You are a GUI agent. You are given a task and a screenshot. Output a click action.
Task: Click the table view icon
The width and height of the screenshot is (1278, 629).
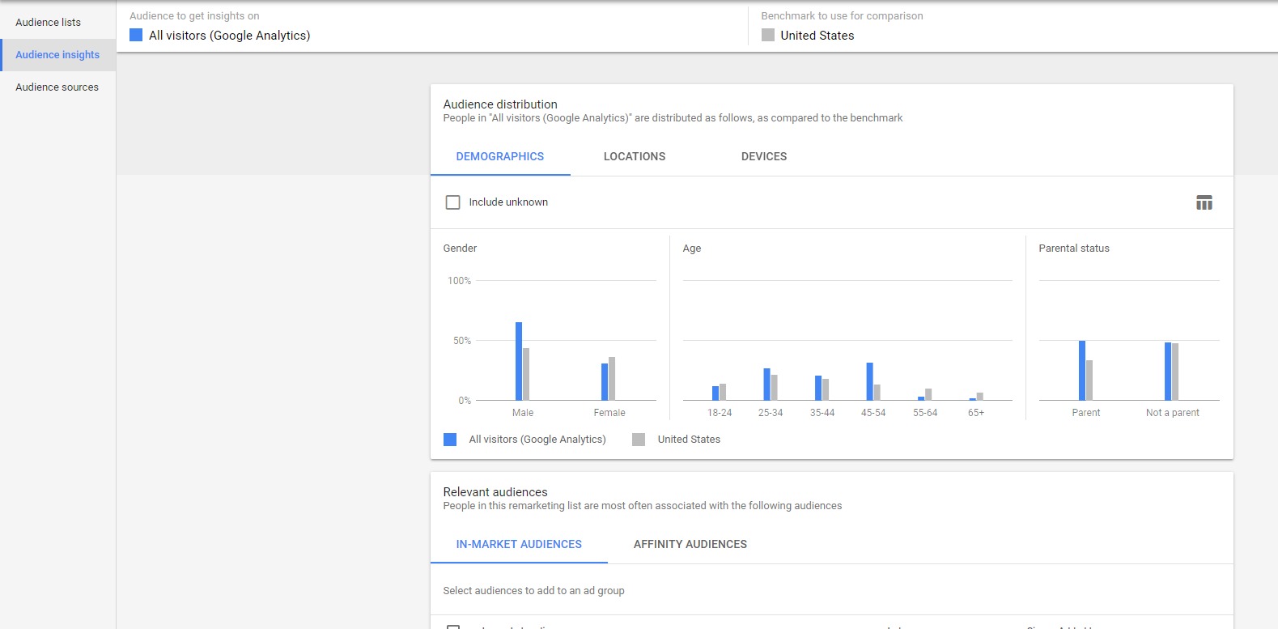point(1204,202)
